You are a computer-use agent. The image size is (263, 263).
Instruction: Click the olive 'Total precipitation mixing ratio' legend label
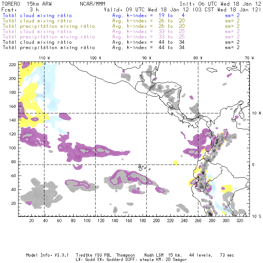click(49, 26)
